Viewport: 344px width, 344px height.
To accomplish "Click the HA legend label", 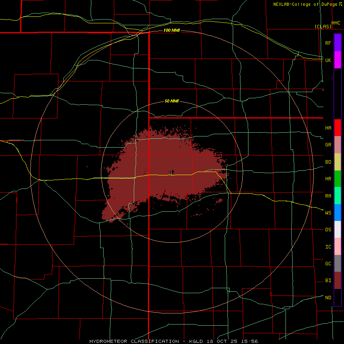I will tap(328, 128).
